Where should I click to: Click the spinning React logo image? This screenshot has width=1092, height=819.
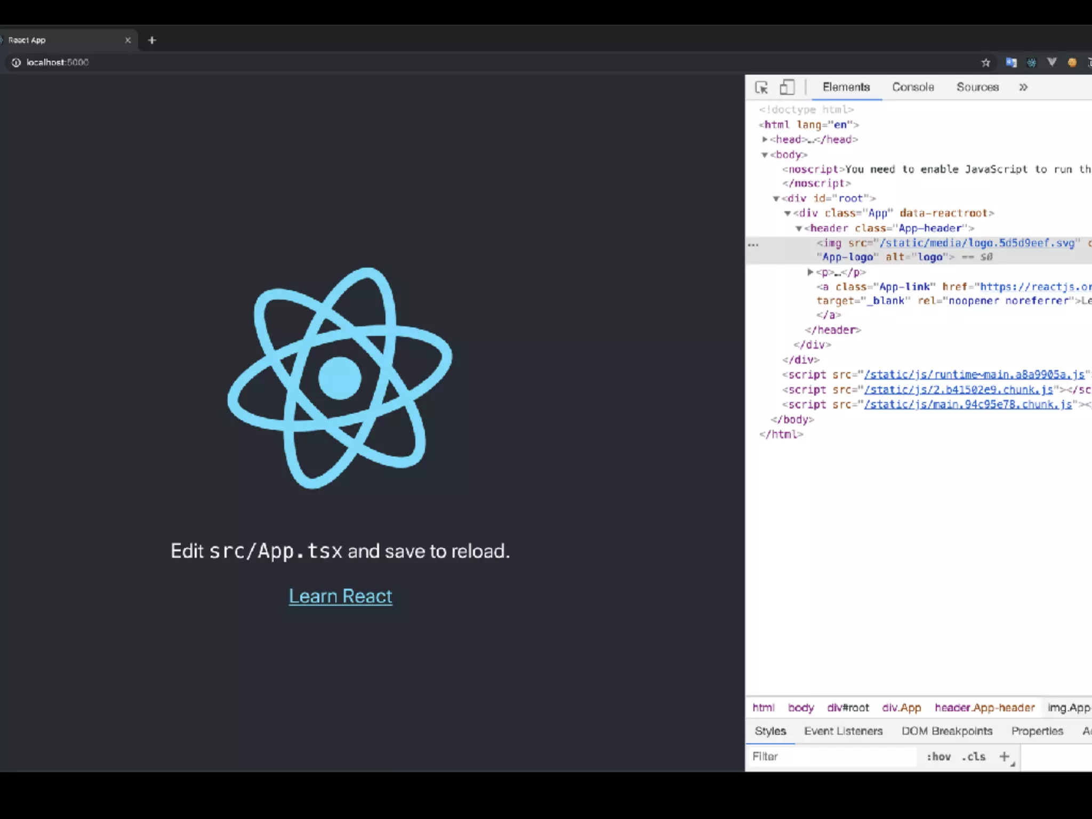(x=340, y=378)
